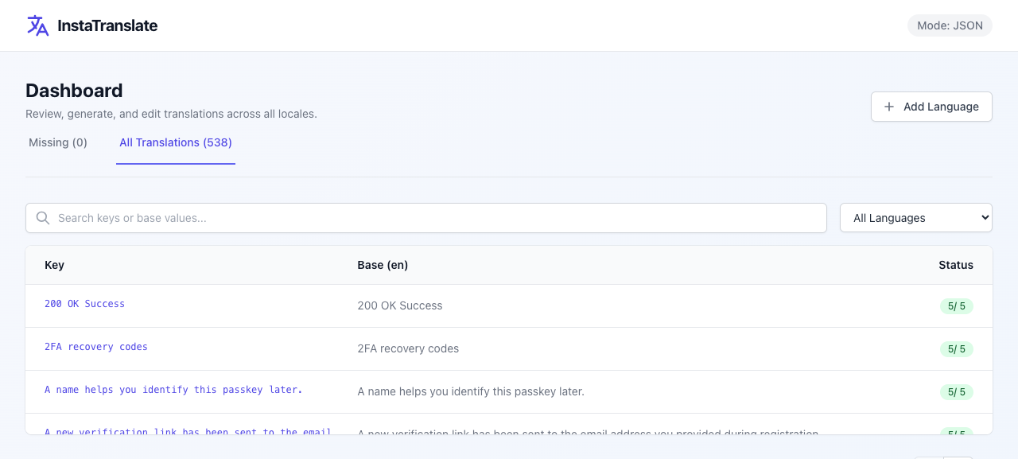
Task: Open the "A name helps you identify this passkey later." key
Action: click(x=173, y=390)
